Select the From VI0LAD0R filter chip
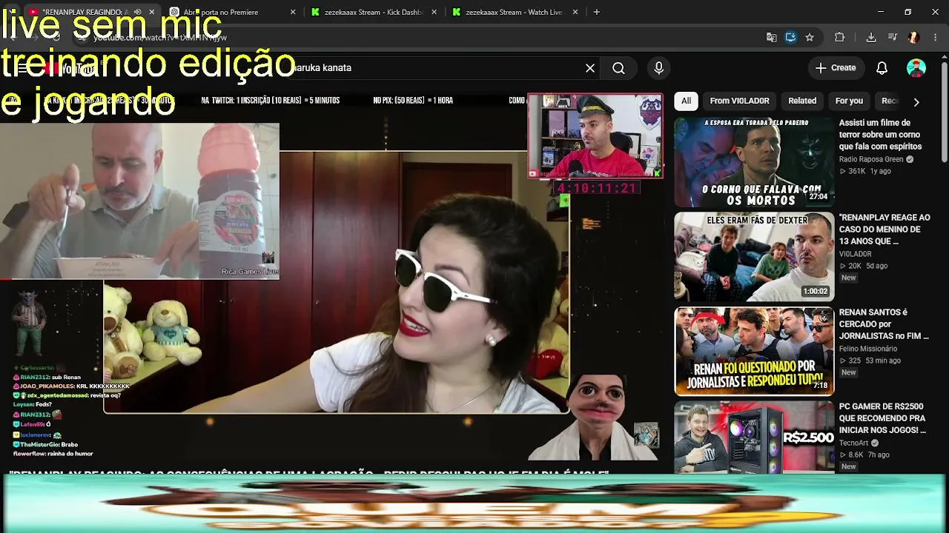 [x=739, y=101]
